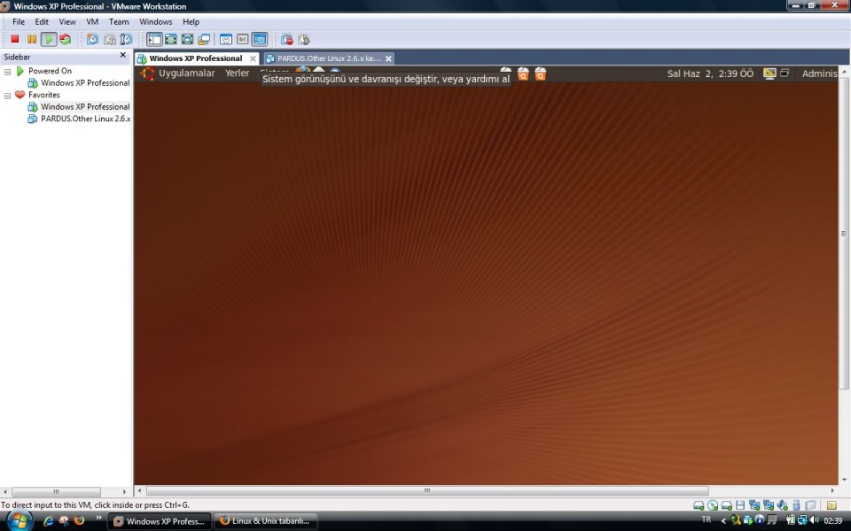Image resolution: width=851 pixels, height=531 pixels.
Task: Click Windows XP Profess... taskbar button
Action: pos(160,521)
